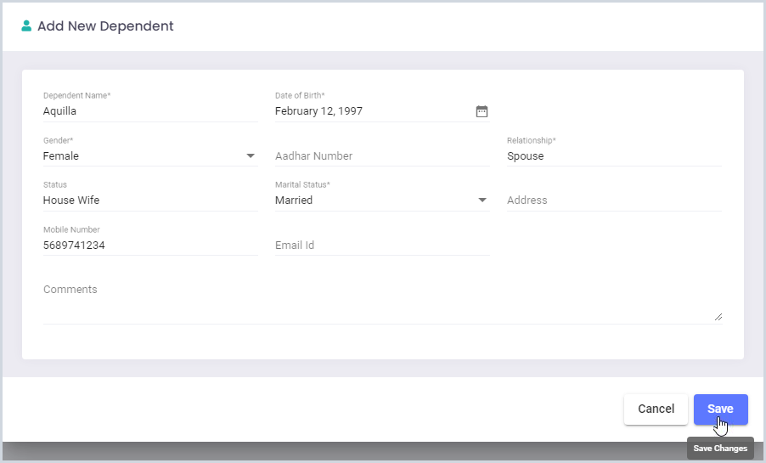Image resolution: width=766 pixels, height=463 pixels.
Task: Expand the Gender dropdown arrow
Action: pyautogui.click(x=251, y=156)
